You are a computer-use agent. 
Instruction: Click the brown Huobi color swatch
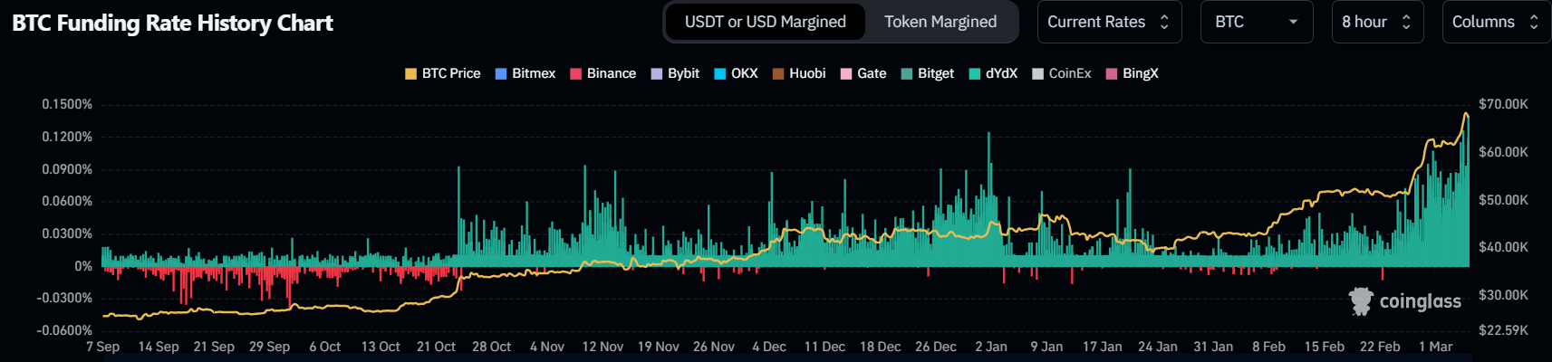coord(777,73)
